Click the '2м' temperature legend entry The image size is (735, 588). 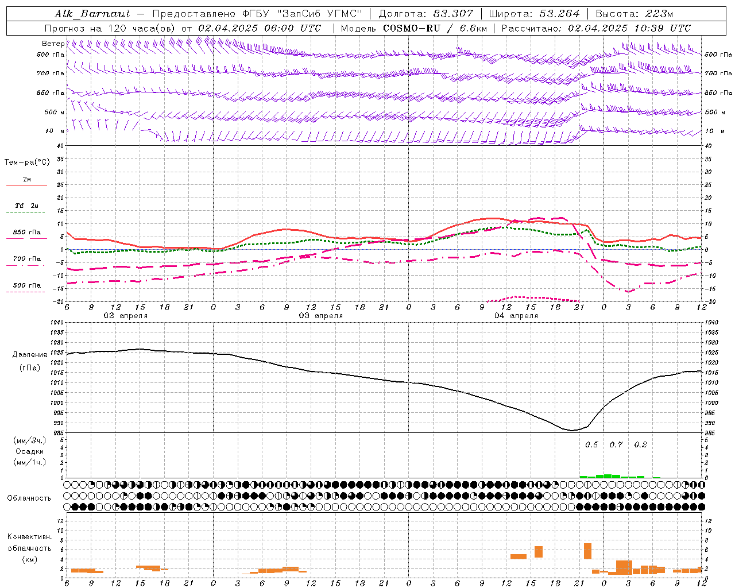click(27, 179)
